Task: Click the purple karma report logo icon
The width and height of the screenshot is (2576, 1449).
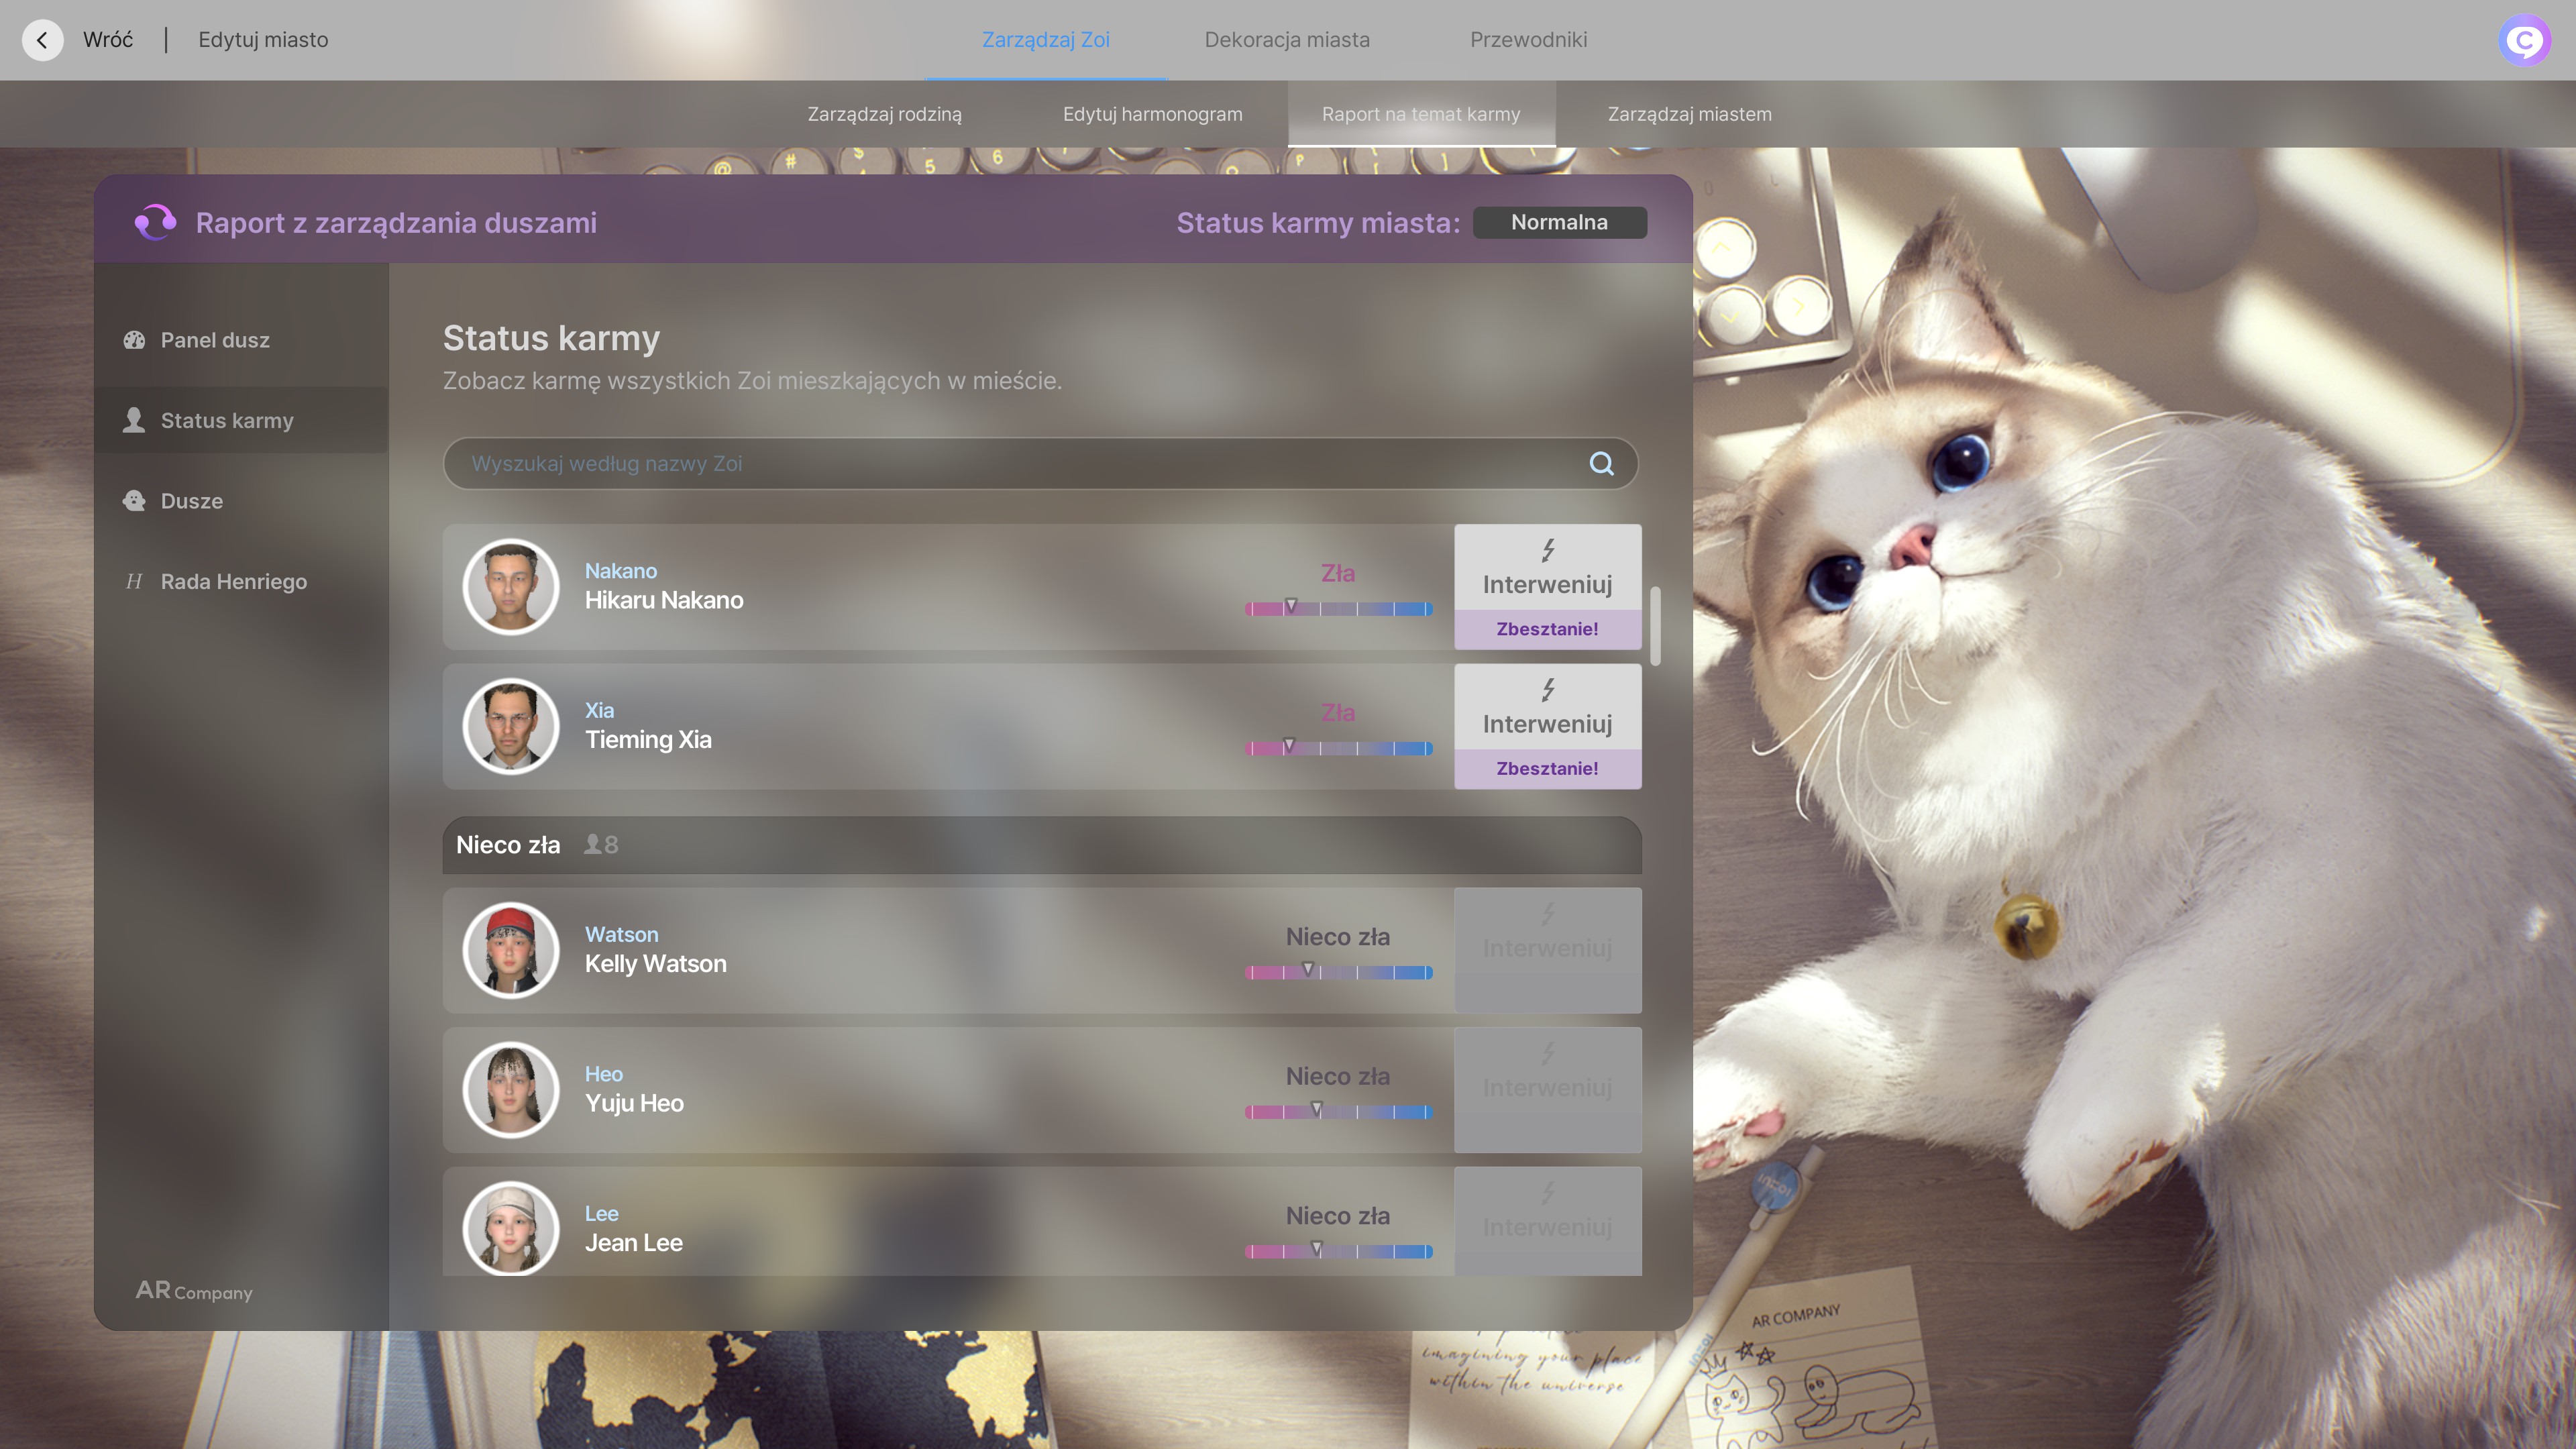Action: click(155, 222)
